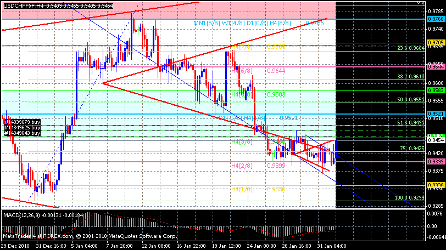The image size is (446, 250).
Task: Click the 29 Dec 2010 date label
Action: (x=15, y=246)
